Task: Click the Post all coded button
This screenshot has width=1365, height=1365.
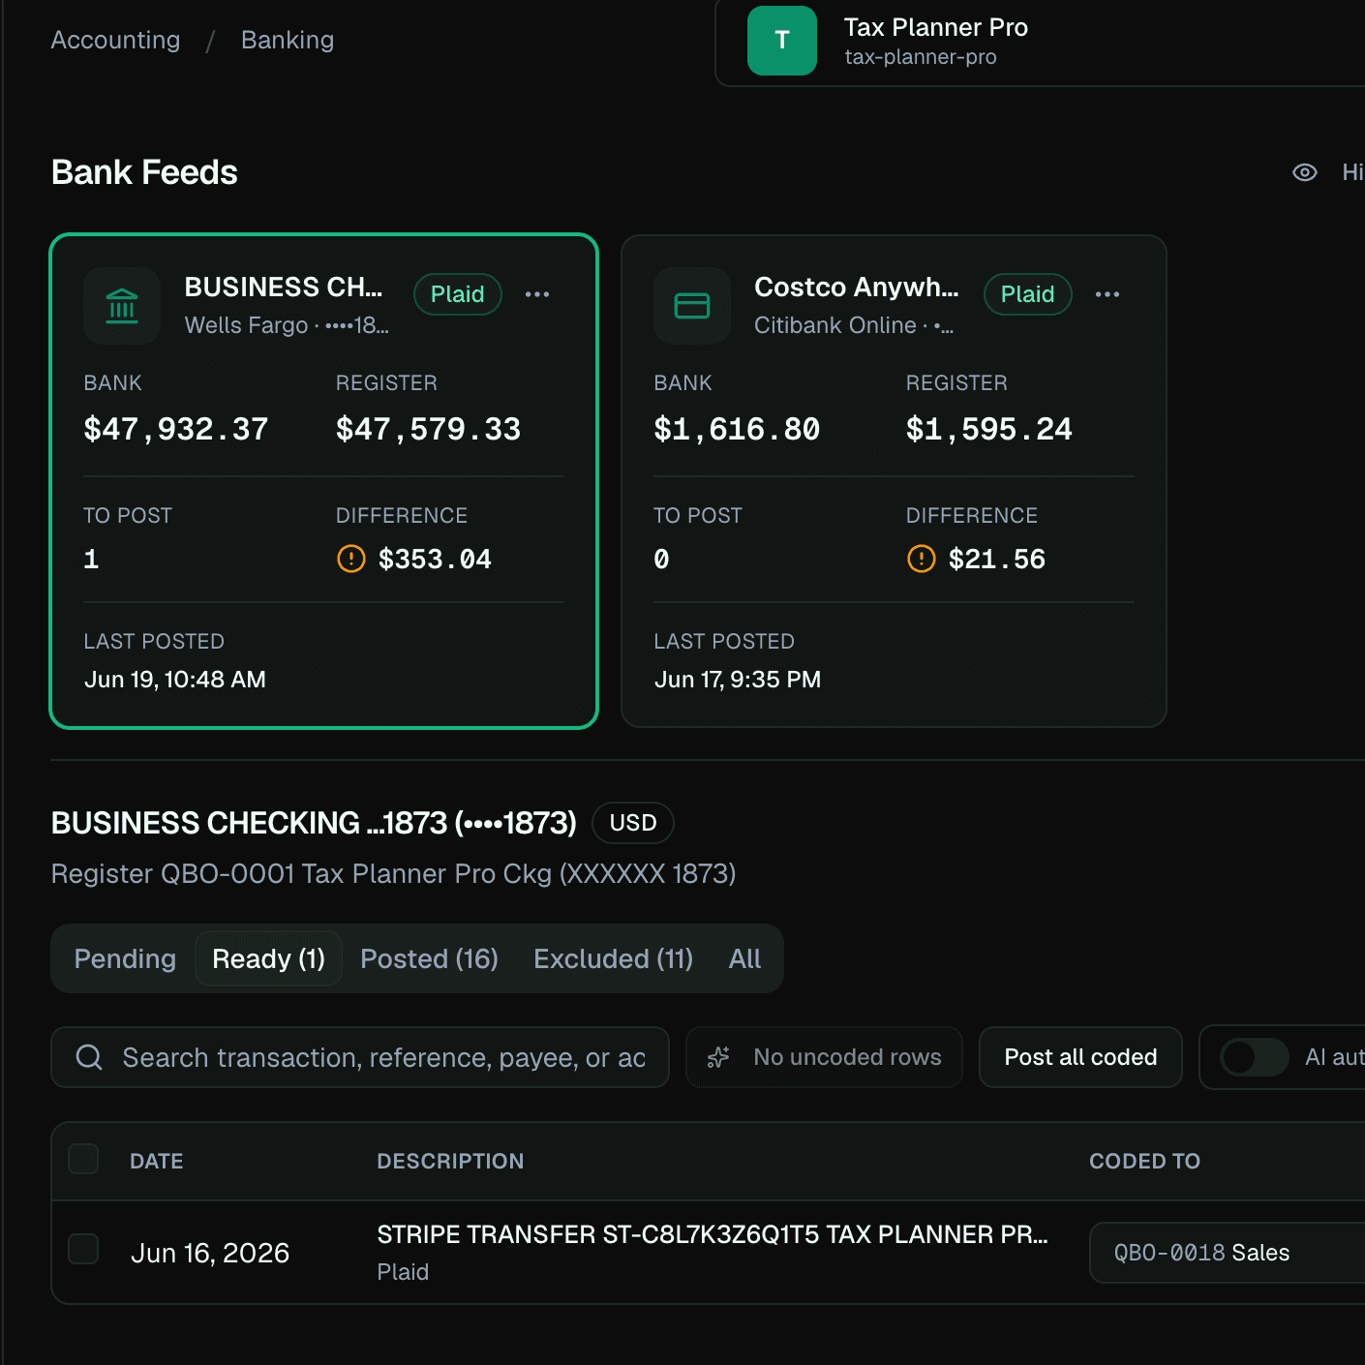Action: tap(1080, 1057)
